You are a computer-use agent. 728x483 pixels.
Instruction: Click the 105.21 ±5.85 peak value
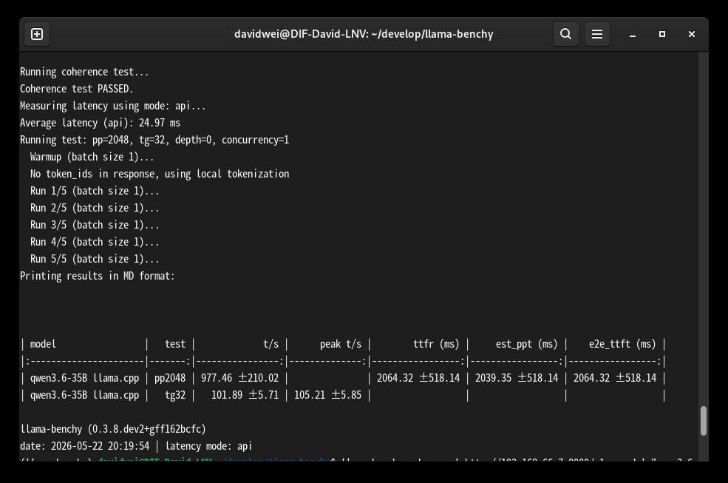pos(327,395)
